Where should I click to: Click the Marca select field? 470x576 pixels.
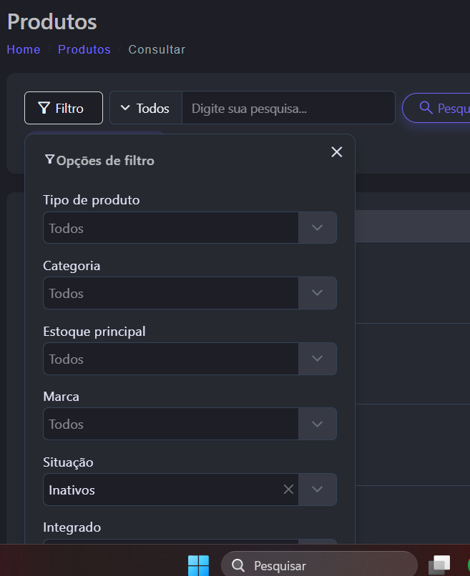(171, 424)
